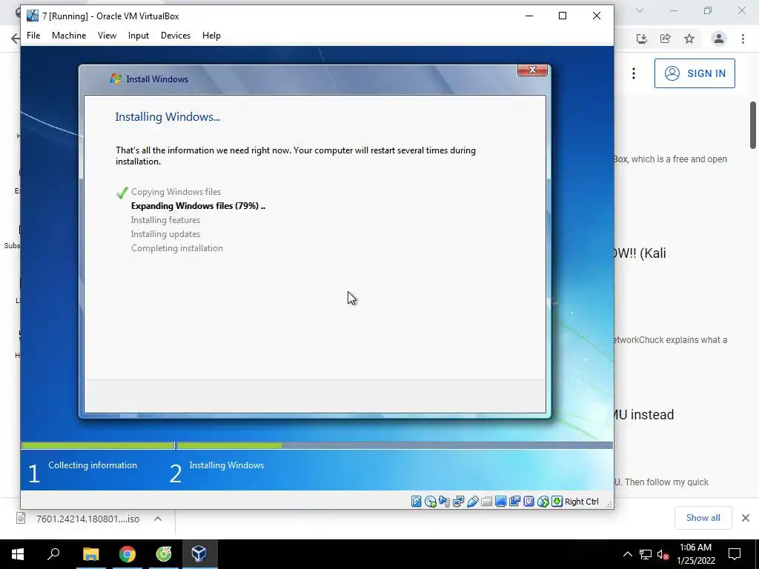Click the hard disk activity indicator icon
The height and width of the screenshot is (569, 759).
(417, 502)
